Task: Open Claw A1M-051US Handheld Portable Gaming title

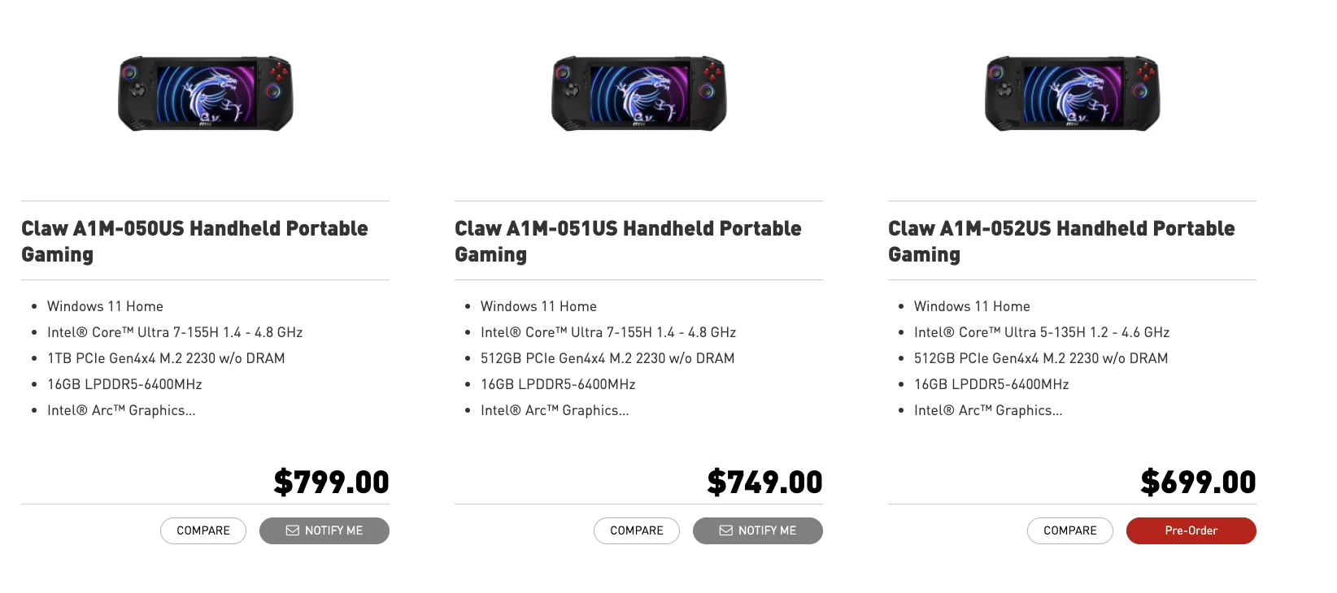Action: click(x=628, y=241)
